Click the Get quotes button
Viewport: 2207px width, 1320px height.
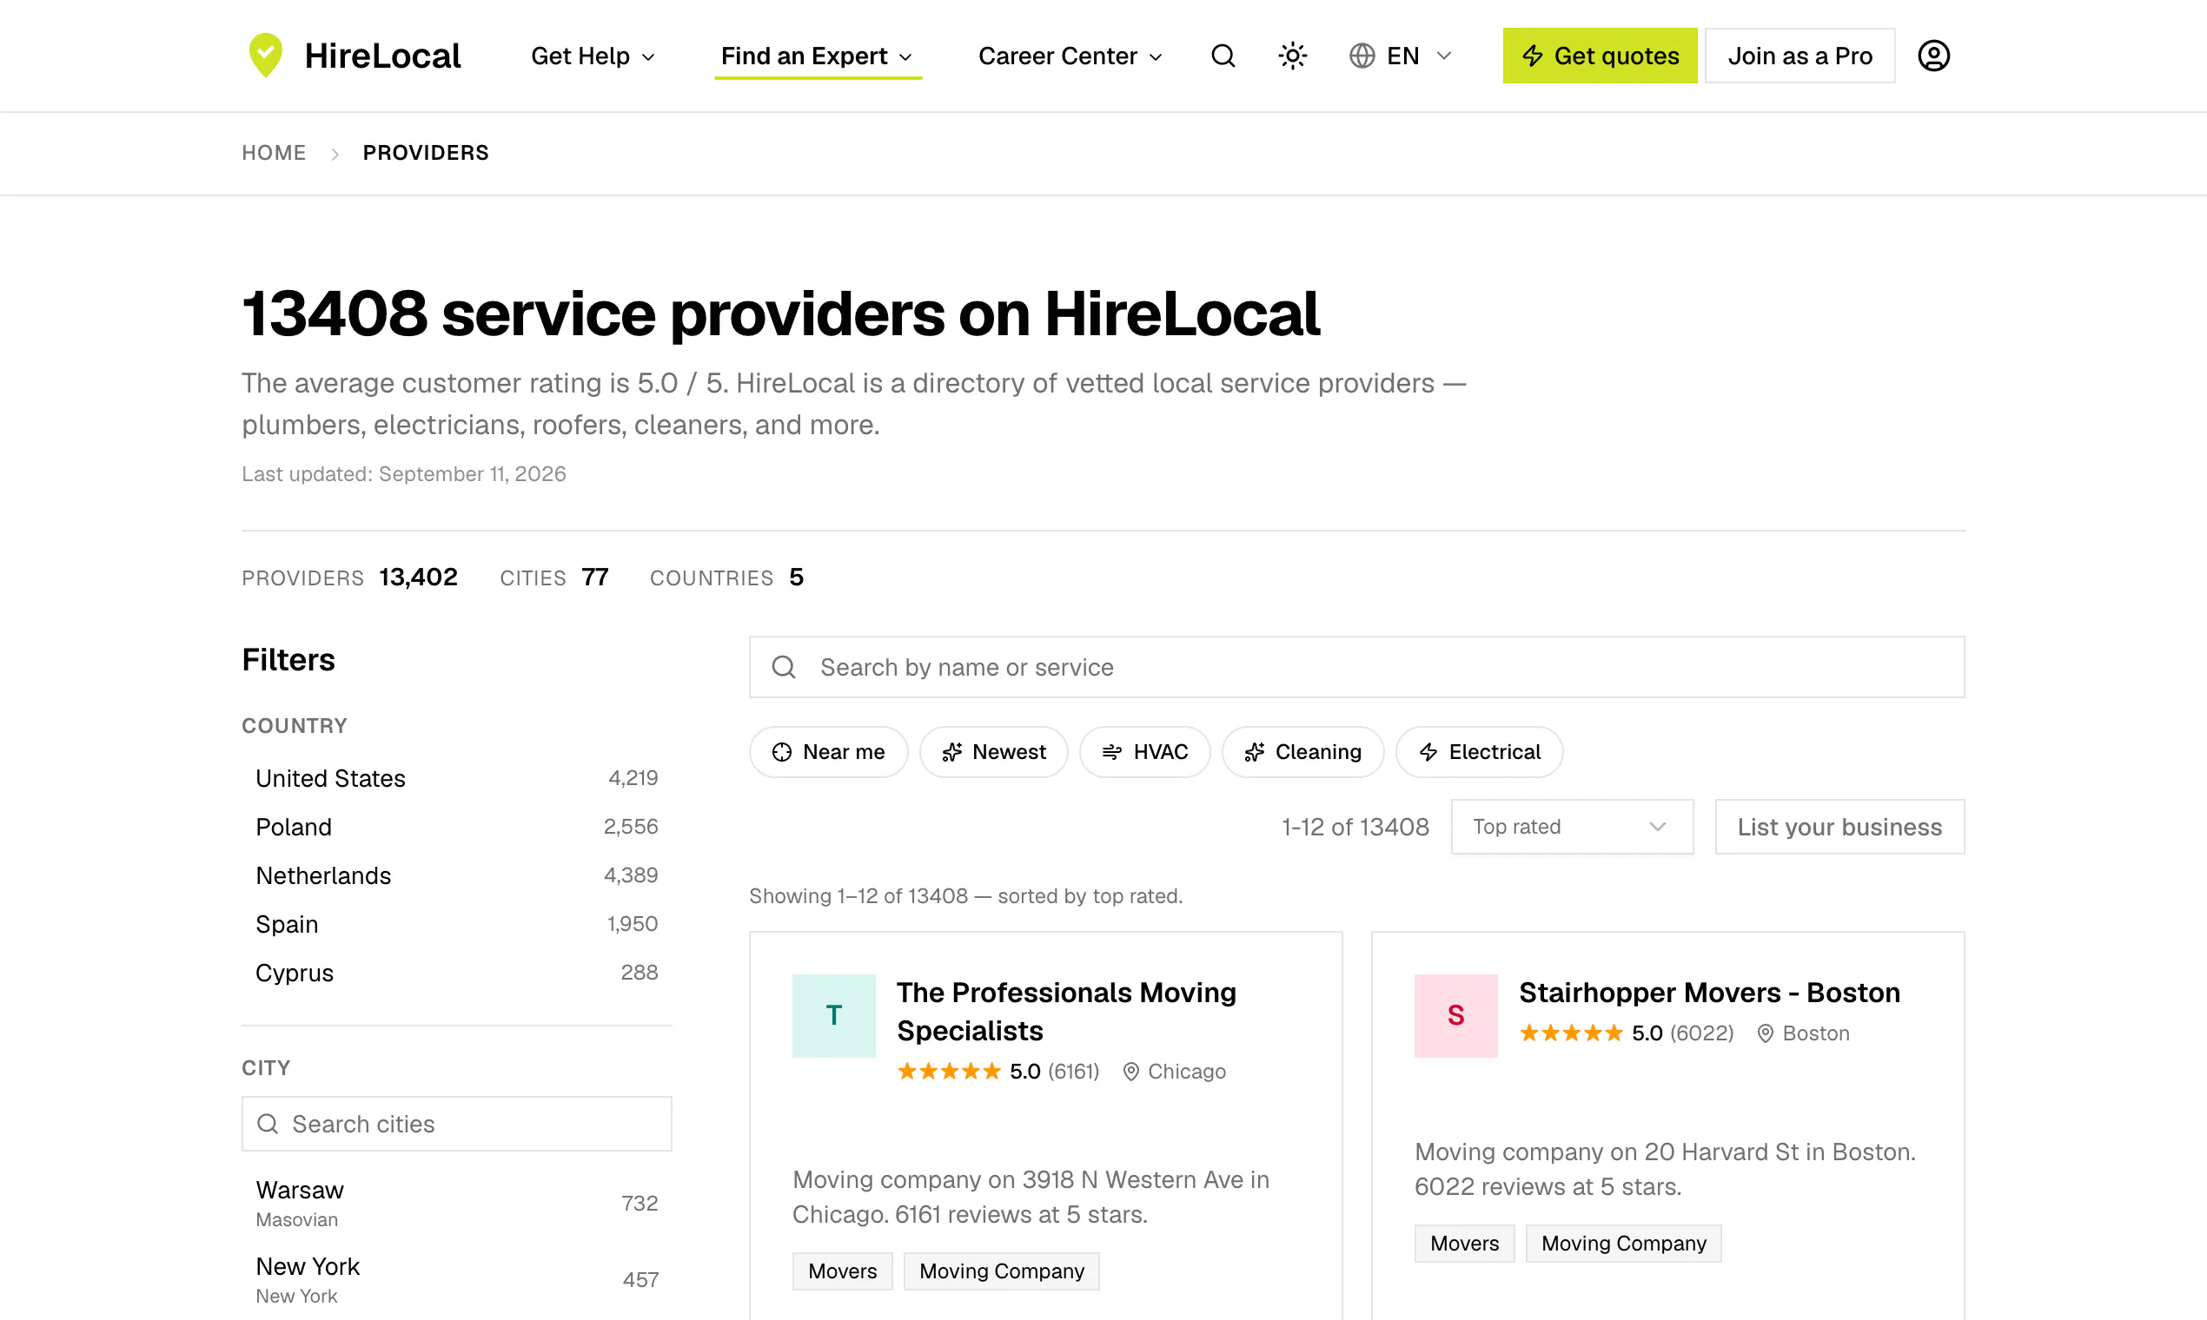(1599, 56)
